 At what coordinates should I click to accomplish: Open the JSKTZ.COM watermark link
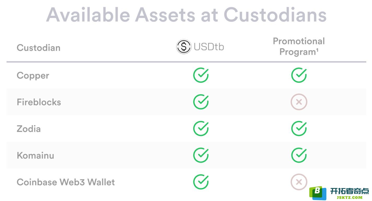tap(350, 198)
